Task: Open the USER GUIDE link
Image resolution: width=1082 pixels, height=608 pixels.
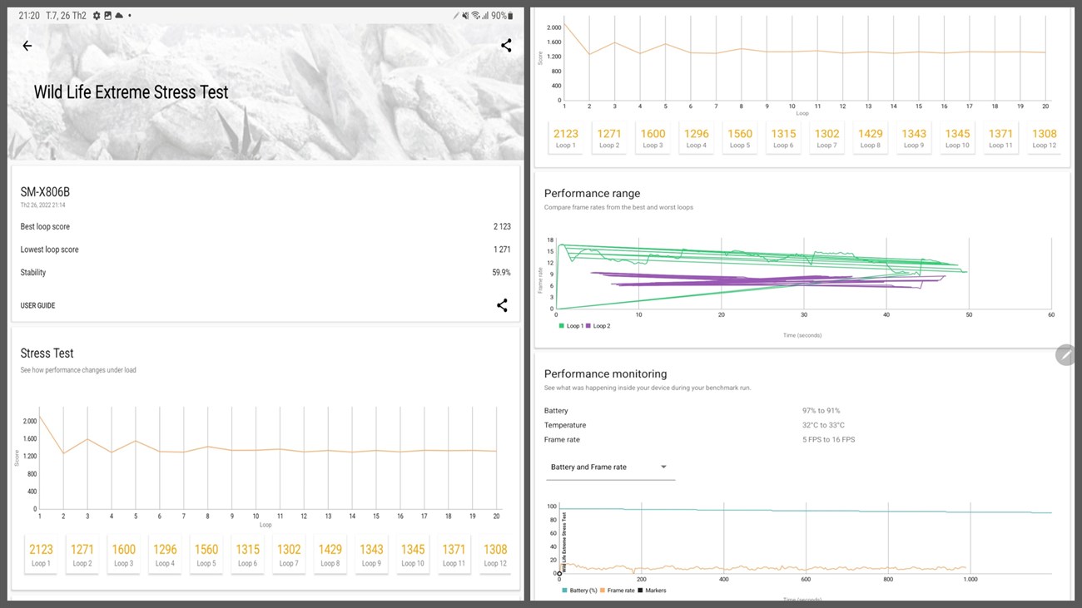Action: pyautogui.click(x=37, y=305)
